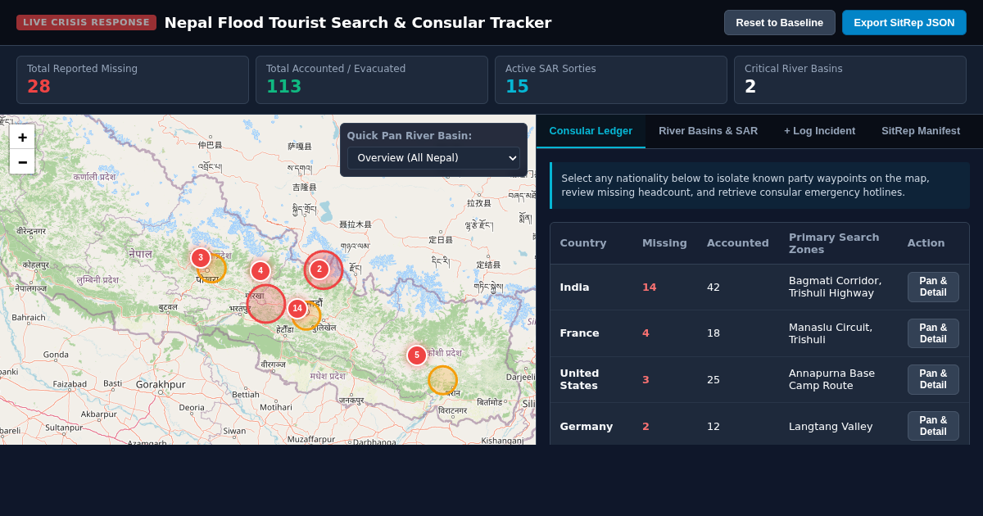Click the Missing column header

click(664, 243)
